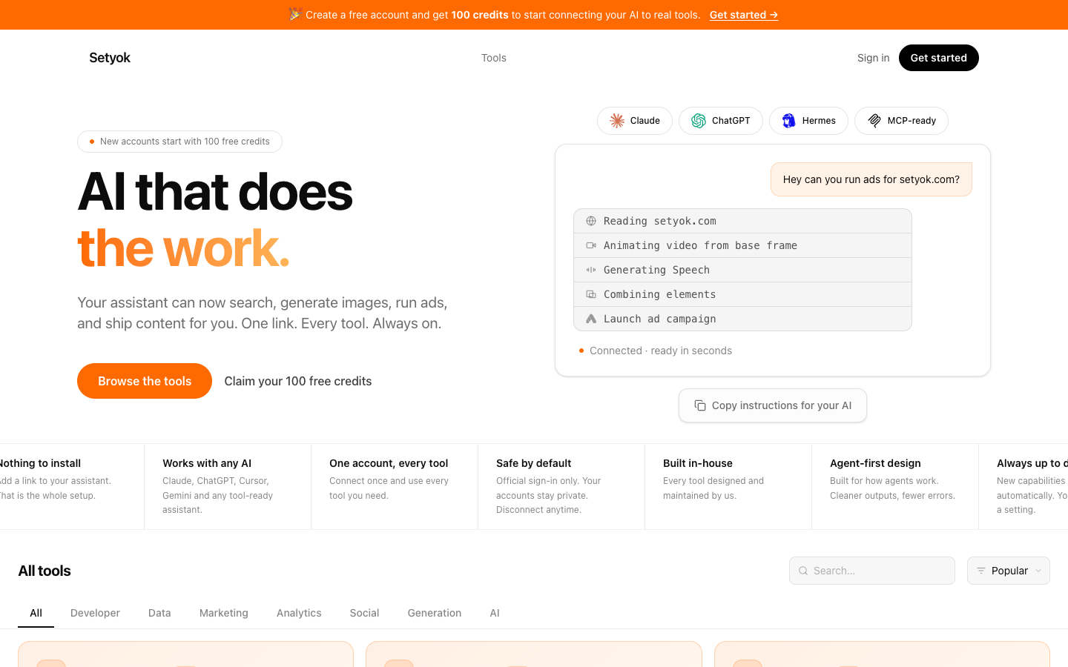Click the 'Built in-house' feature card
1068x667 pixels.
728,486
